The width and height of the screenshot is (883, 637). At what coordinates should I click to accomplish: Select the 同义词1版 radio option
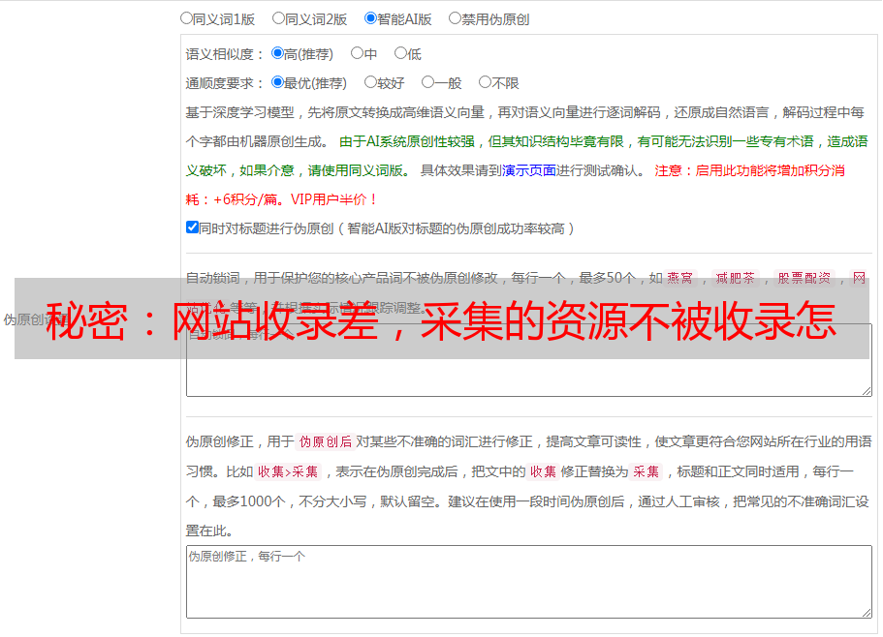pyautogui.click(x=186, y=18)
